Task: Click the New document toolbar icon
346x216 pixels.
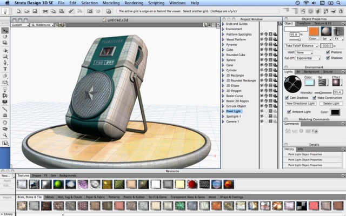Action: 19,11
